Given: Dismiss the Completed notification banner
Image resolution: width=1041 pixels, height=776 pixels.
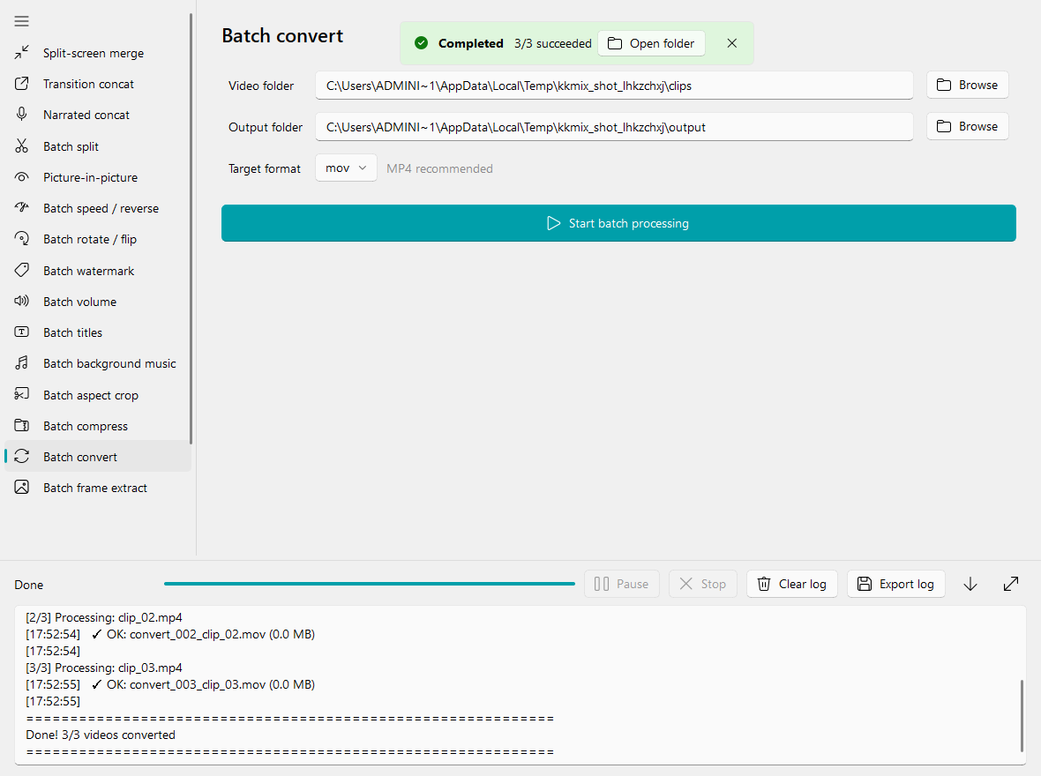Looking at the screenshot, I should tap(731, 43).
